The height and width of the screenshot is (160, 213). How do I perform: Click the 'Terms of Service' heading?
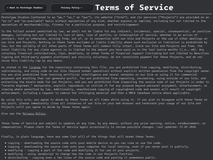tap(134, 8)
